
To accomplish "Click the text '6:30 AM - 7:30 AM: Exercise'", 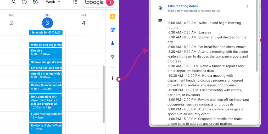I will point(190,32).
